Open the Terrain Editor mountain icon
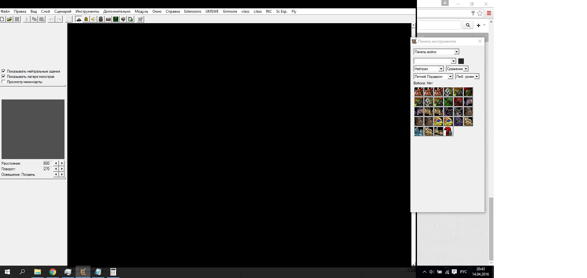Viewport: 587px width, 278px height. 79,19
